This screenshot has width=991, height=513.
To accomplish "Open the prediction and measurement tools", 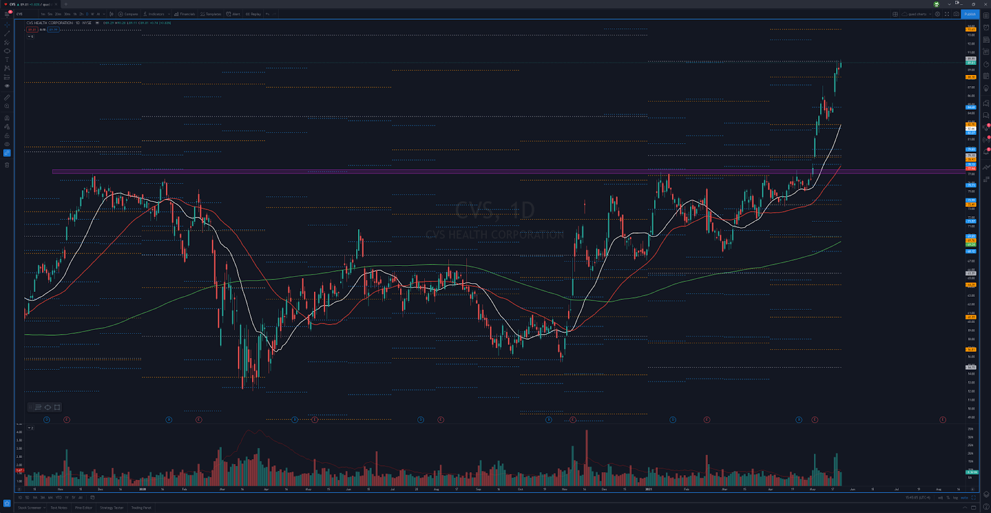I will 7,77.
